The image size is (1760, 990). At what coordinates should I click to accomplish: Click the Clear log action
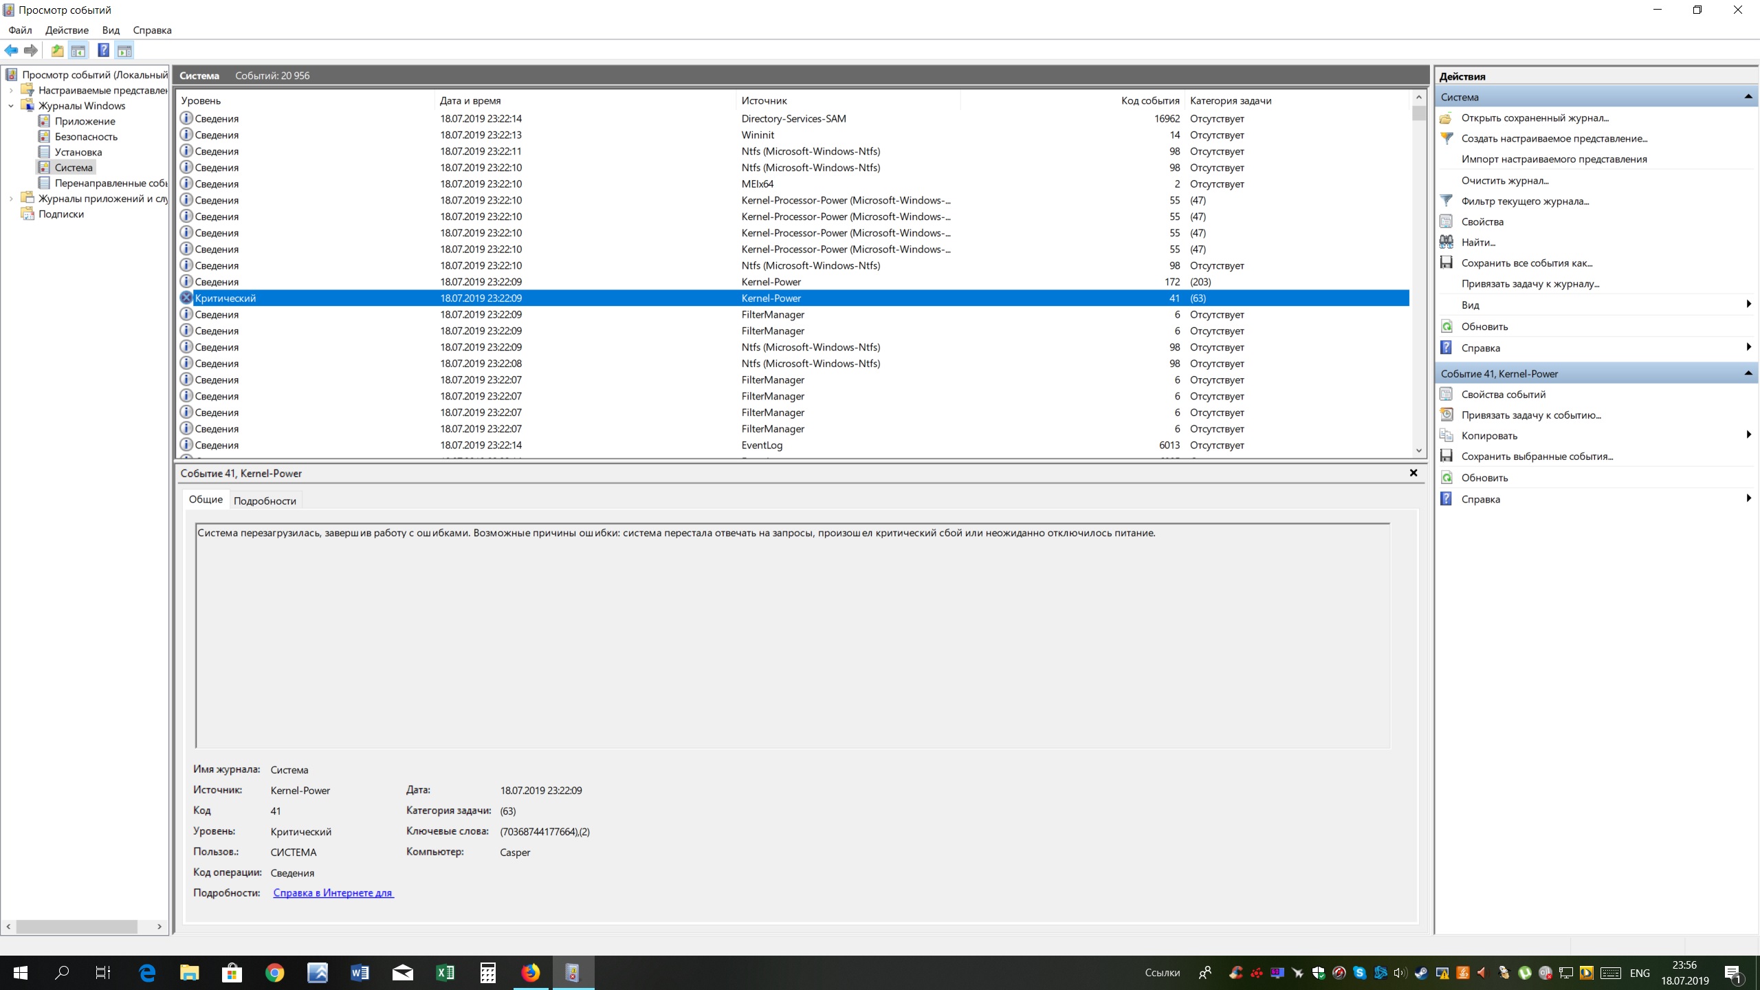[x=1504, y=180]
